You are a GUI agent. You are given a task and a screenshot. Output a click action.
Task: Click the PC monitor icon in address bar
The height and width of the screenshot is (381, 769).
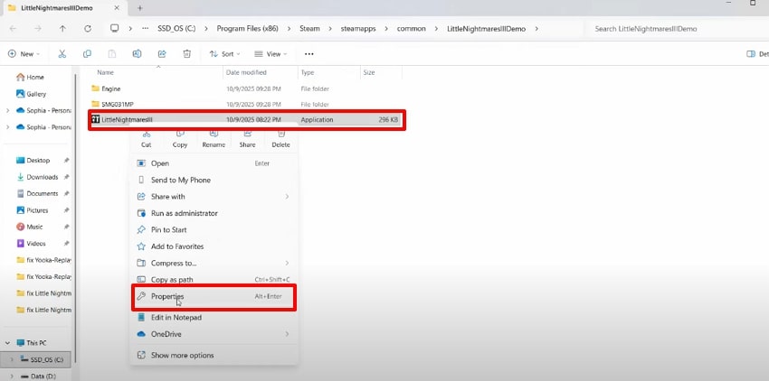(x=114, y=28)
